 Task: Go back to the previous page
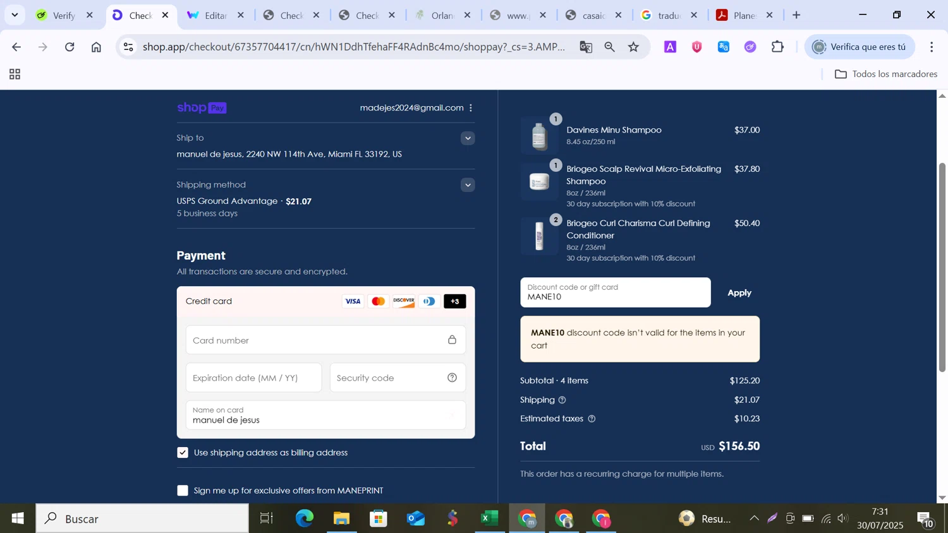[16, 47]
